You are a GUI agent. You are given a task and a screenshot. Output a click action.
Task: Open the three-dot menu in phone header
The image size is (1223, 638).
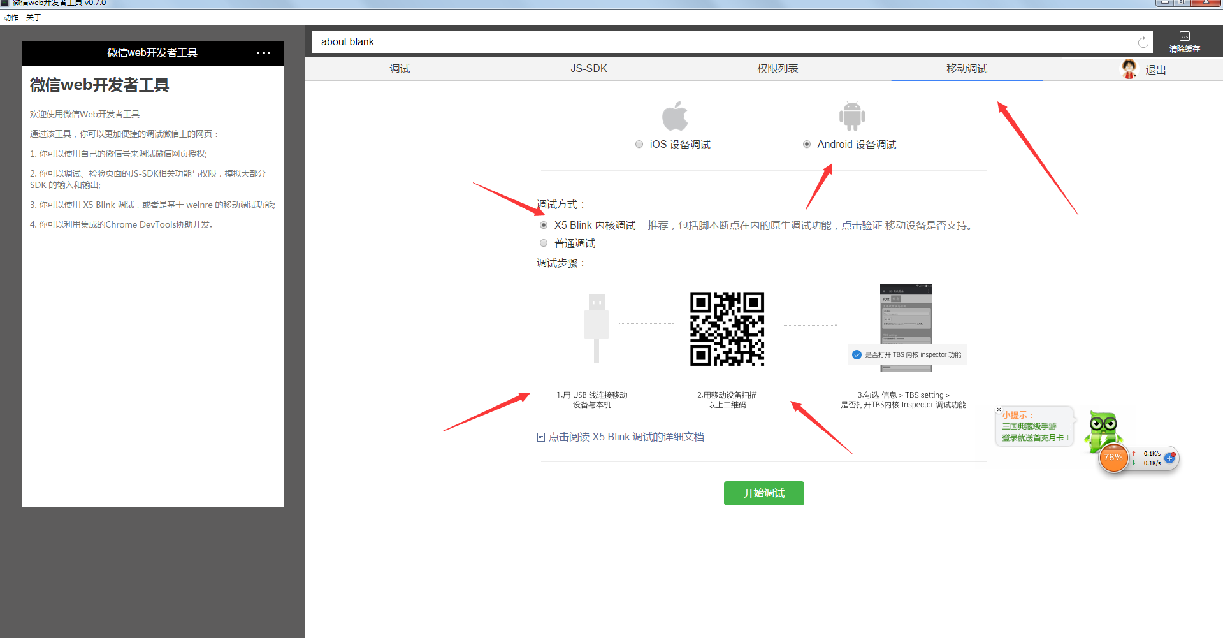(x=263, y=53)
